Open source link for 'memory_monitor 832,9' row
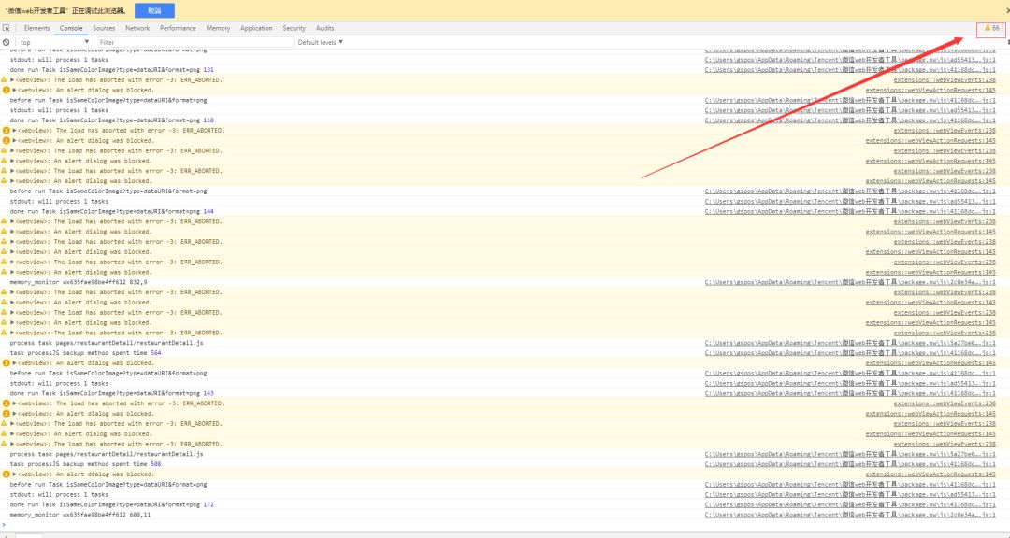This screenshot has height=538, width=1010. click(x=849, y=282)
